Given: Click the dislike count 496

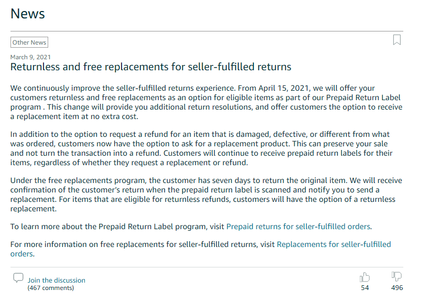Looking at the screenshot, I should coord(397,288).
